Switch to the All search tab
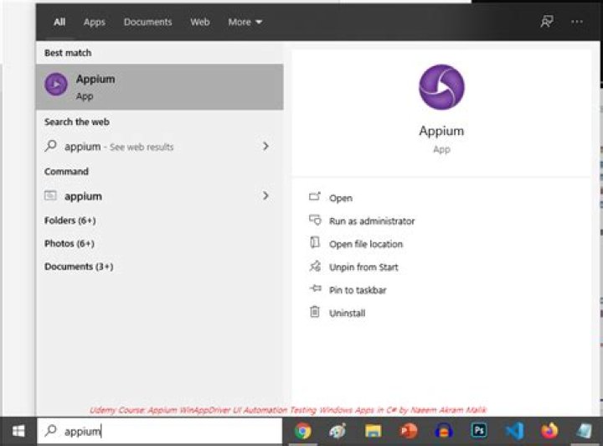This screenshot has height=446, width=603. click(59, 22)
